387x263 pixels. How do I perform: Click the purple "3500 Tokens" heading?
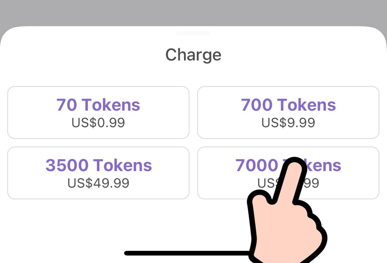pyautogui.click(x=99, y=165)
